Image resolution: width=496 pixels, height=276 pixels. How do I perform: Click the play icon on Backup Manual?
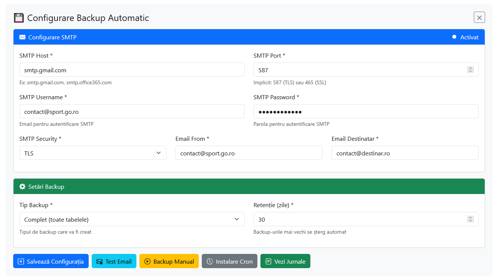pos(147,261)
